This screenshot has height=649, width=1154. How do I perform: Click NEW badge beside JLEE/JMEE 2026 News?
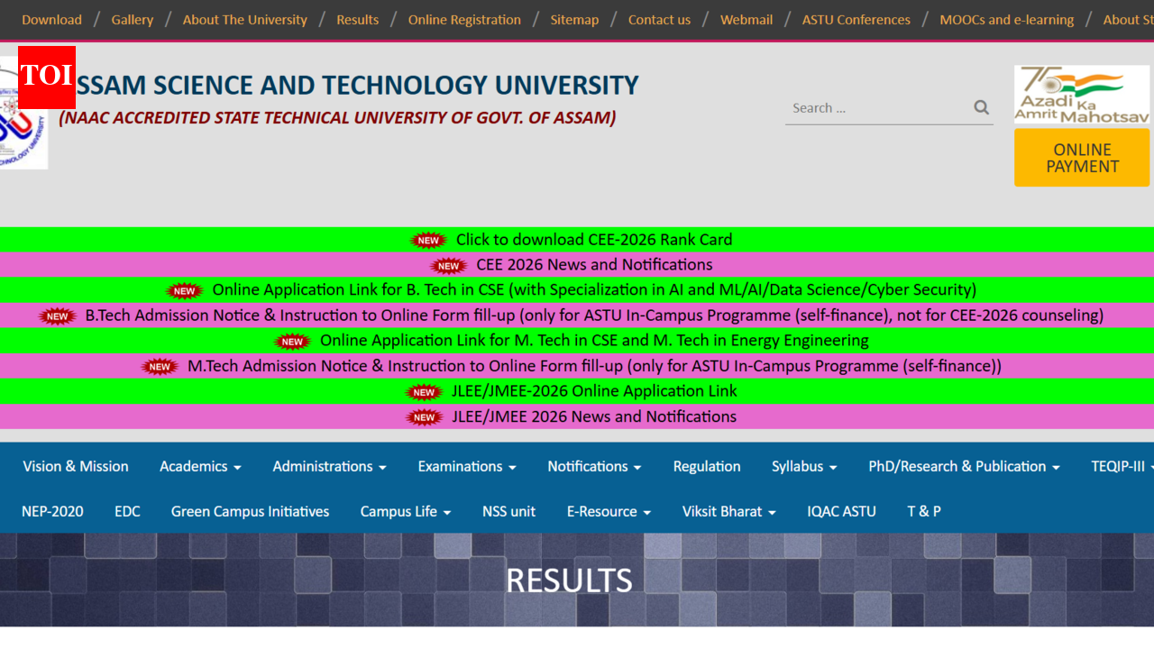click(x=425, y=416)
